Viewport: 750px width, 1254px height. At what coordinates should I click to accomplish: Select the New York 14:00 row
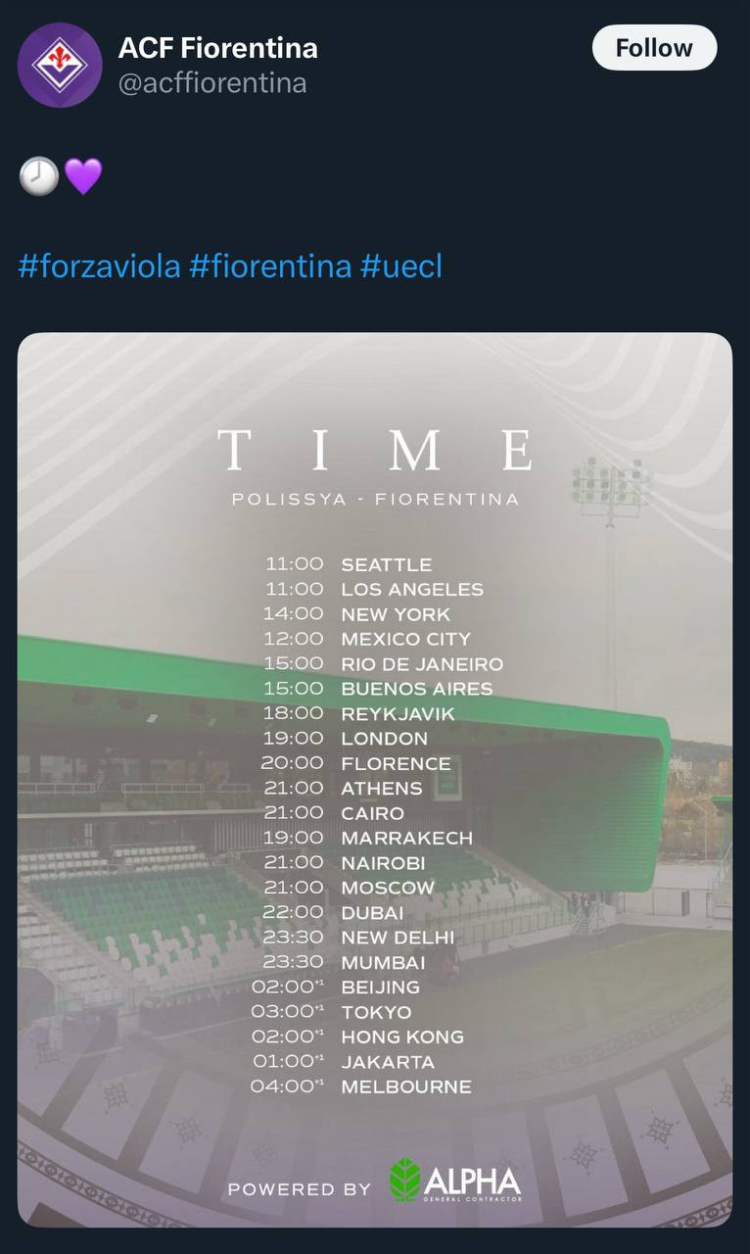(x=356, y=614)
